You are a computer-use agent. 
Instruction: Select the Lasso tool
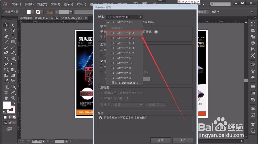[13, 31]
